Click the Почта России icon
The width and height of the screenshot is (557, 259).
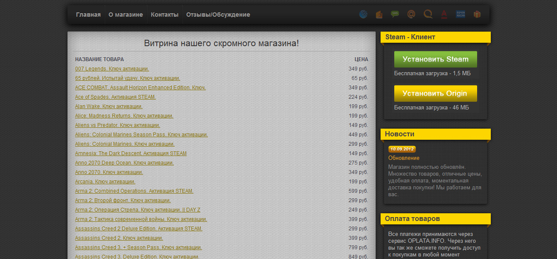(460, 15)
